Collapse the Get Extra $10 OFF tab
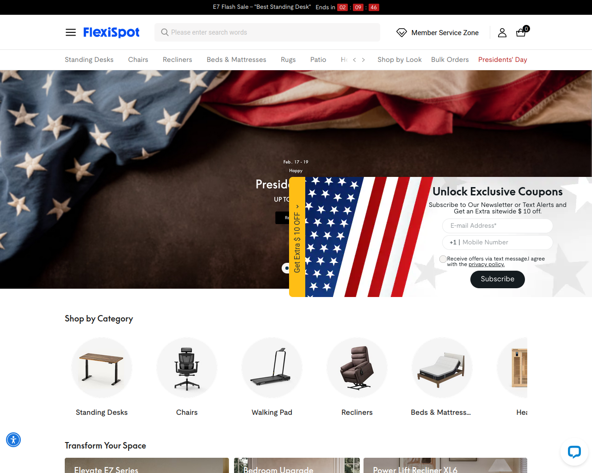Screen dimensions: 592x473 click(297, 237)
